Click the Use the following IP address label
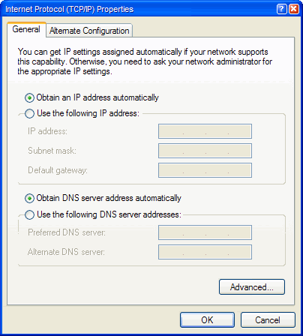The width and height of the screenshot is (303, 336). point(88,113)
